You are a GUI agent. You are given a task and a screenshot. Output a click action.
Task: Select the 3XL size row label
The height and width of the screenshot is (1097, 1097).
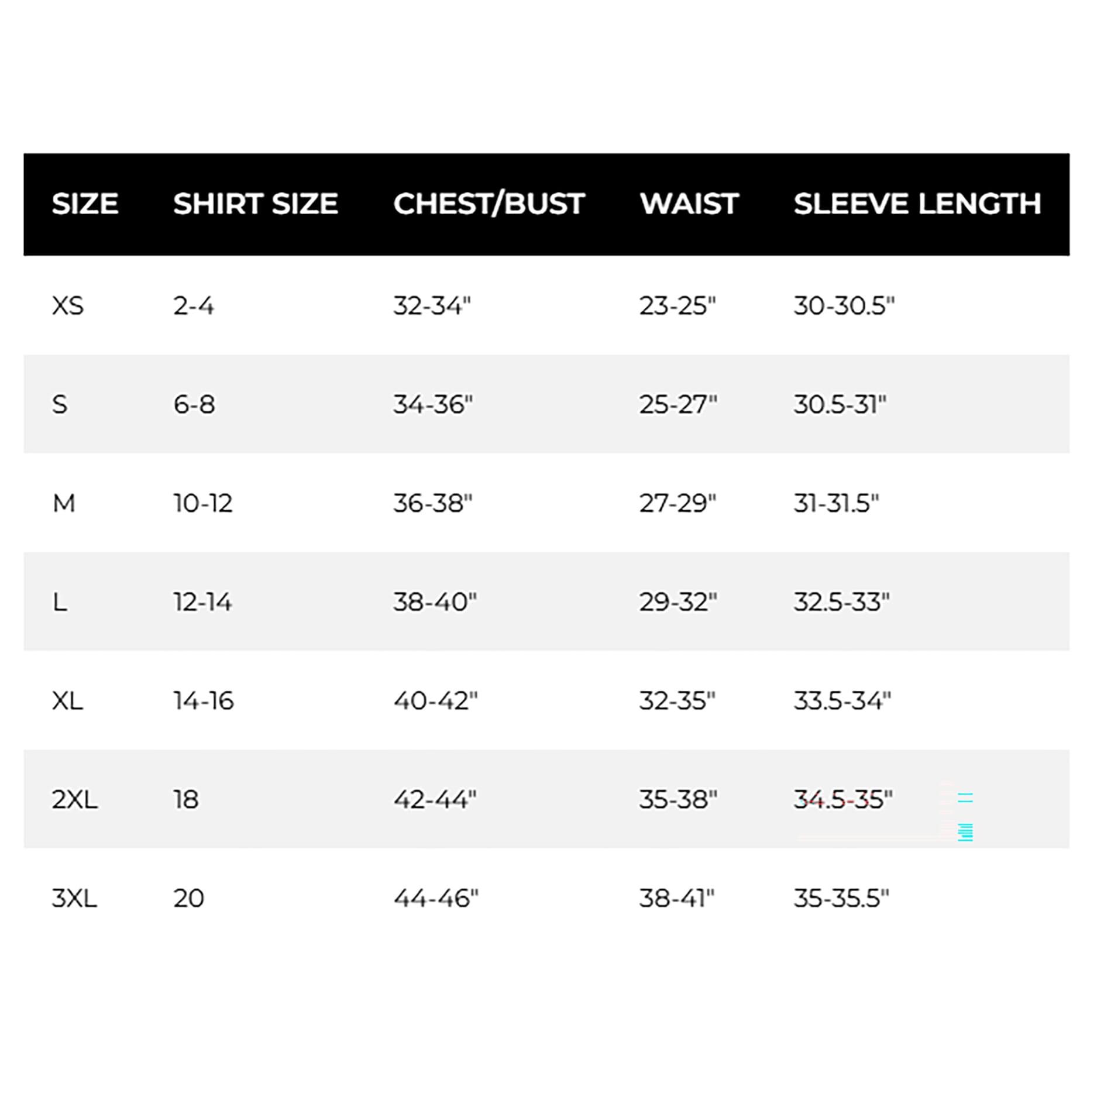pos(74,898)
